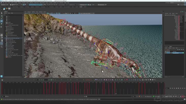
Task: Open the character set dropdown
Action: (x=148, y=96)
